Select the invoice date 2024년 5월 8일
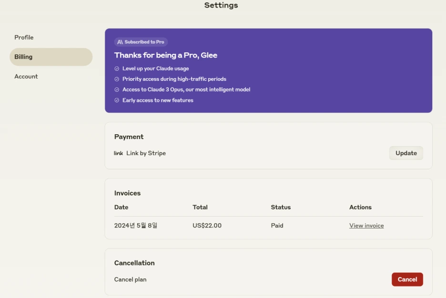Viewport: 446px width, 298px height. click(x=136, y=226)
